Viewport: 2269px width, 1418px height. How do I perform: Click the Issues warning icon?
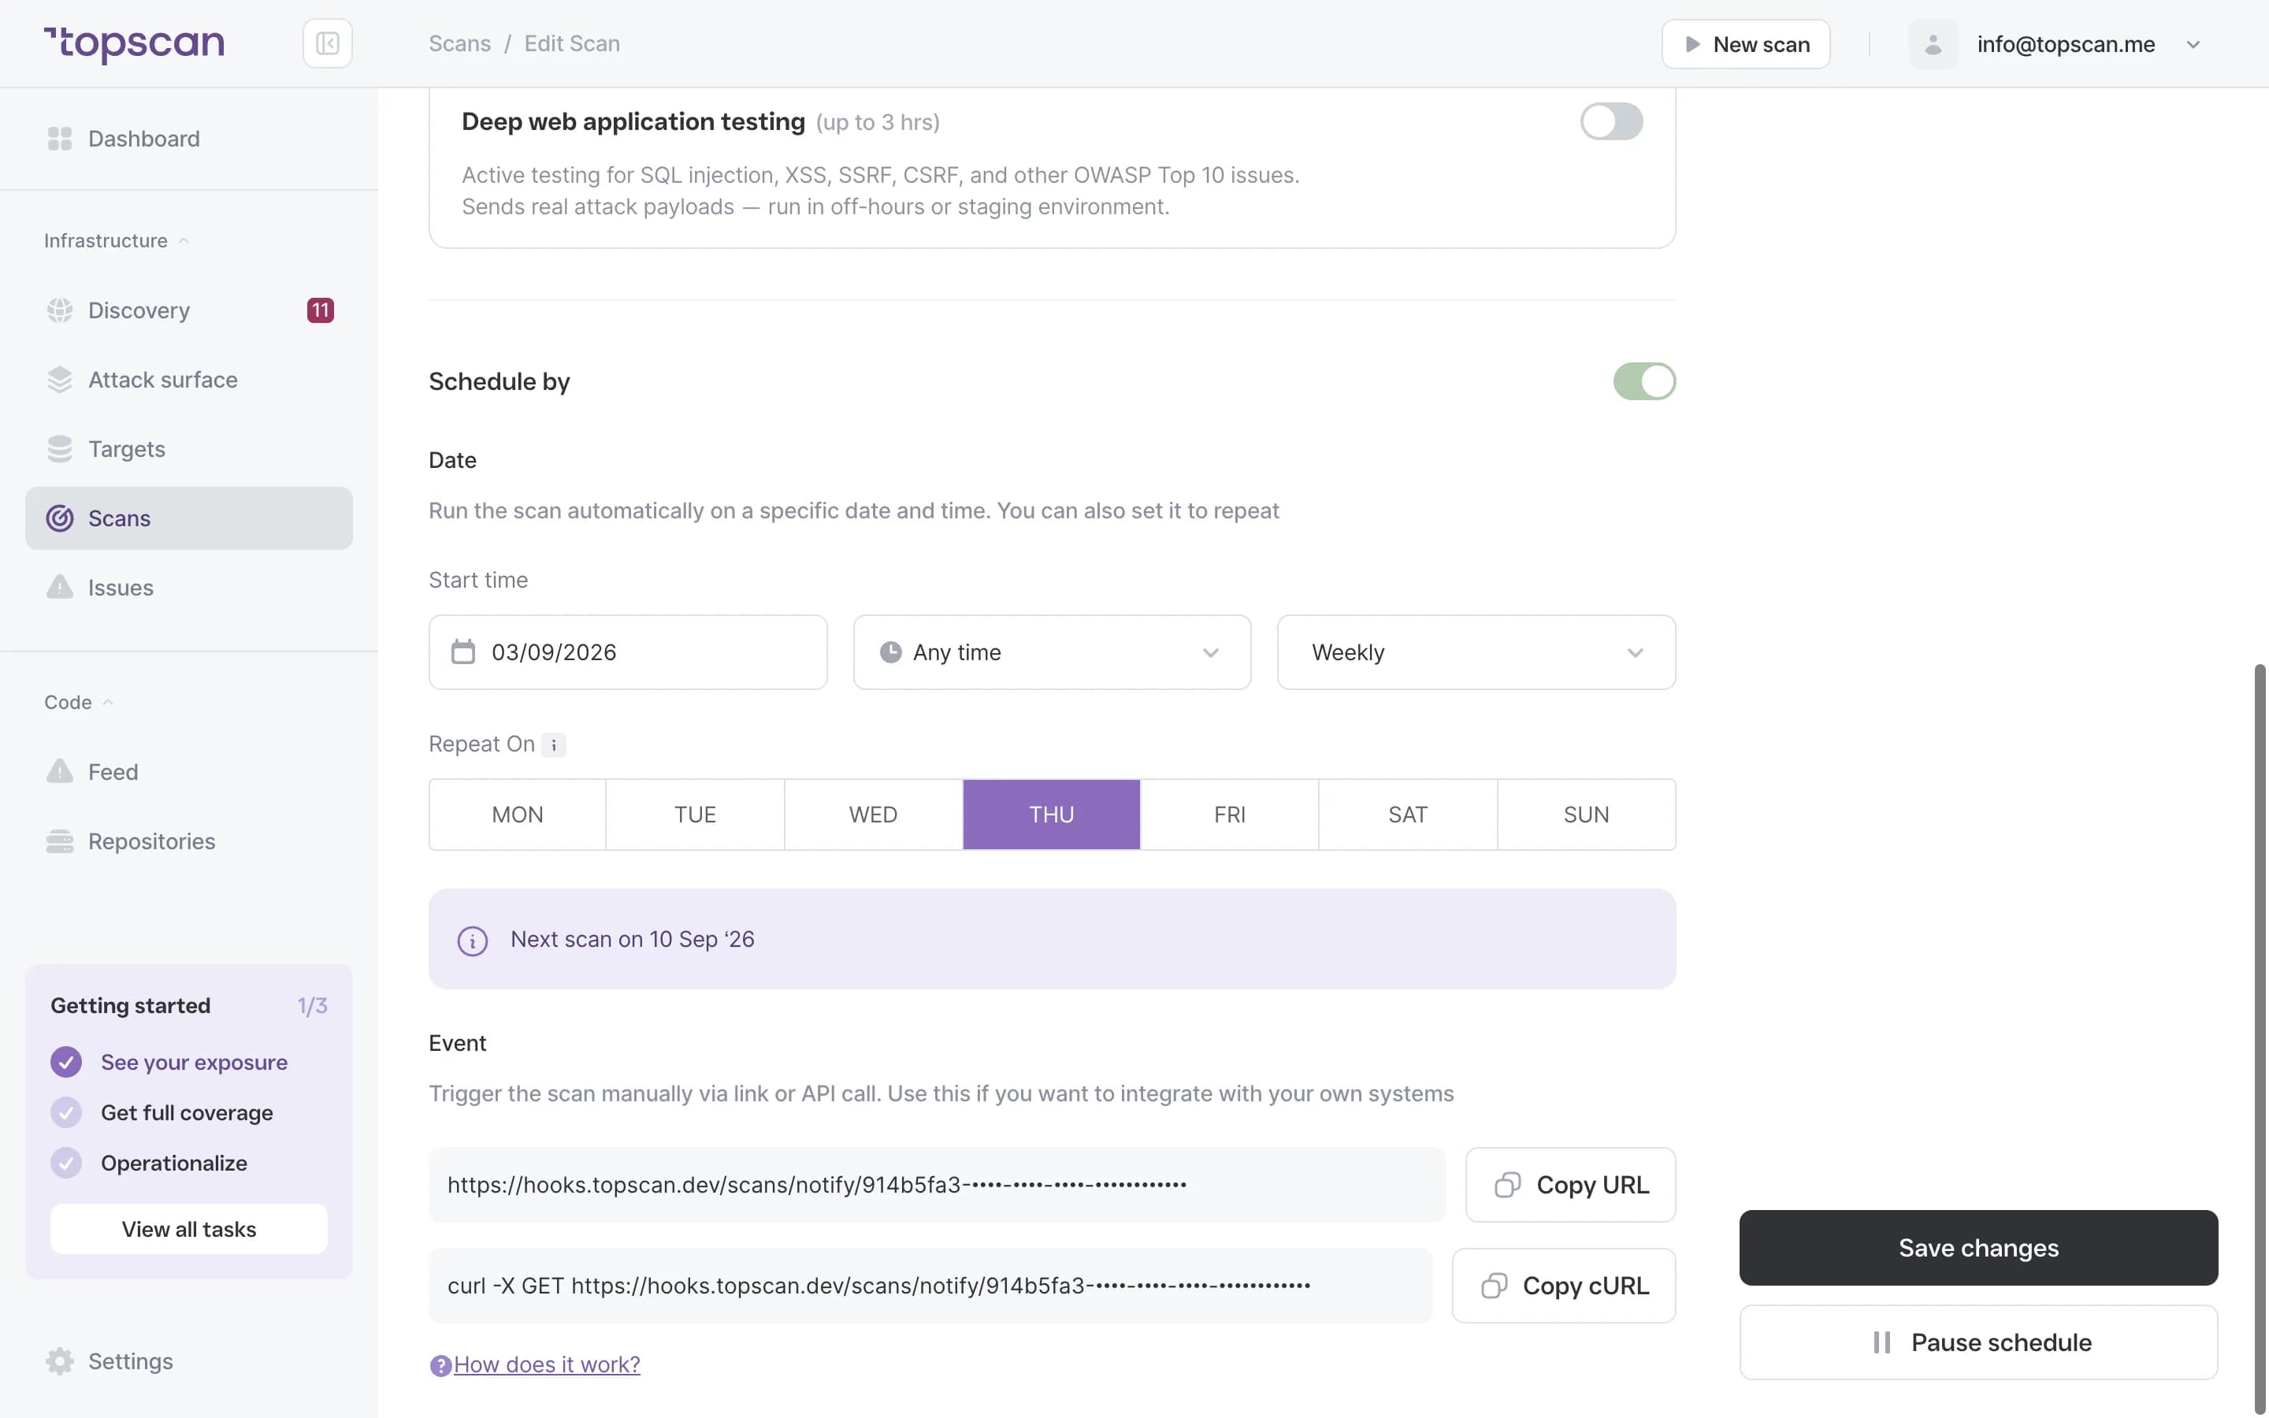pos(60,587)
